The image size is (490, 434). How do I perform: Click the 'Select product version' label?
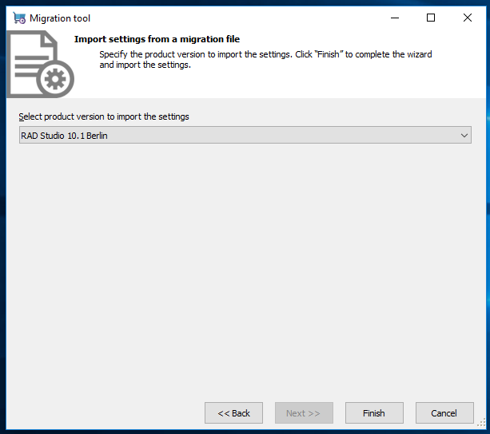104,116
